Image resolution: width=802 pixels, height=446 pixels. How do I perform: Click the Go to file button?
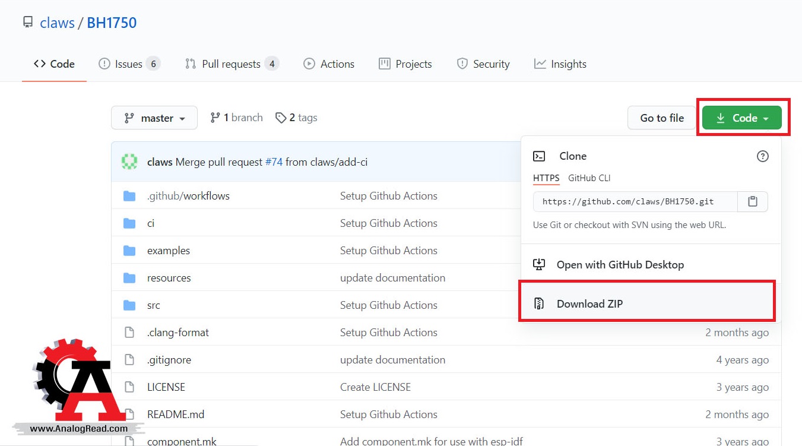tap(662, 118)
